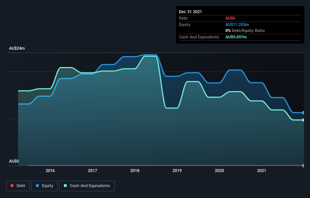The image size is (310, 198).
Task: Select the blue Equity endpoint marker
Action: coord(303,113)
